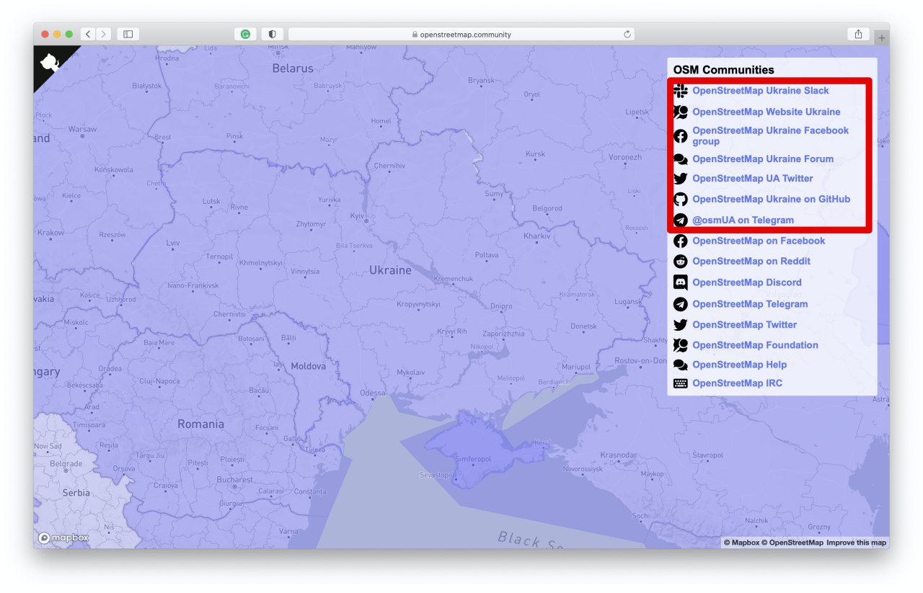The image size is (923, 593).
Task: Click the Kyiv city label on map
Action: click(358, 216)
